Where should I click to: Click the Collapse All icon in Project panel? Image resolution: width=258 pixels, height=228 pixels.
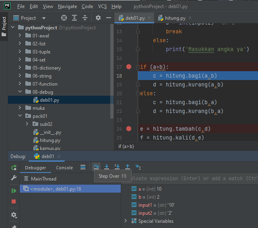pyautogui.click(x=85, y=18)
